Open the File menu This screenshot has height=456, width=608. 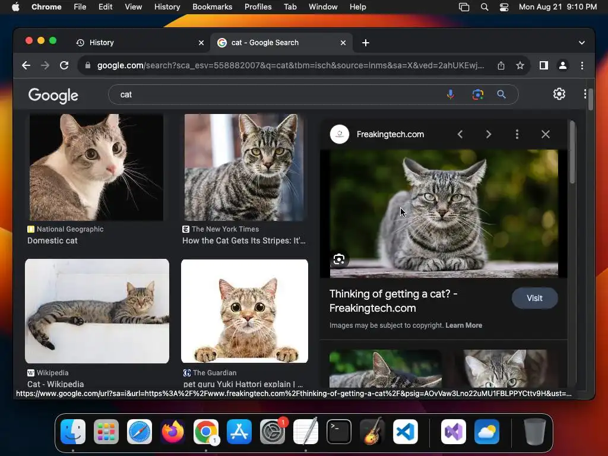pos(80,7)
